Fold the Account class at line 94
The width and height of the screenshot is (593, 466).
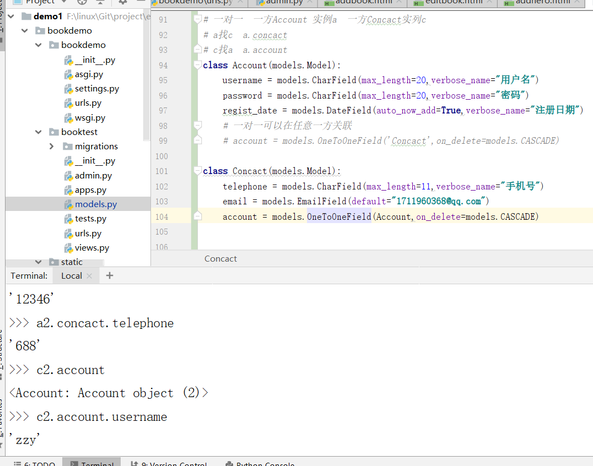point(197,65)
